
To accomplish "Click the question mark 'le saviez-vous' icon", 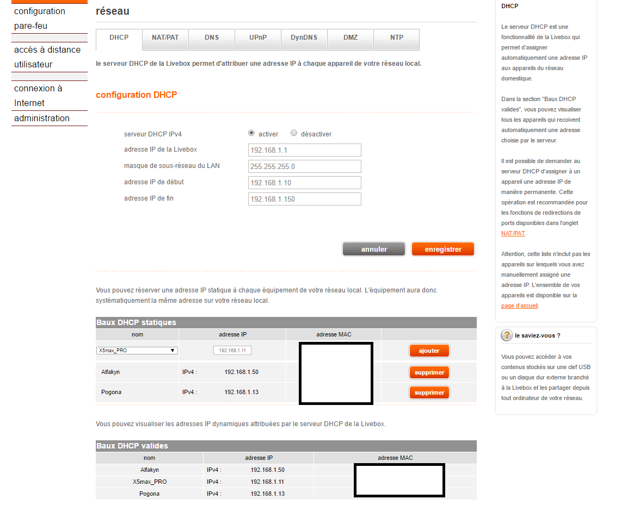I will 507,335.
